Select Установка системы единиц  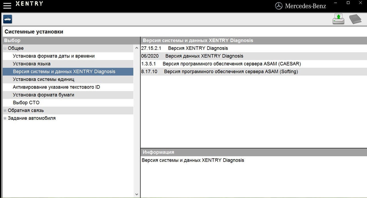[68, 79]
